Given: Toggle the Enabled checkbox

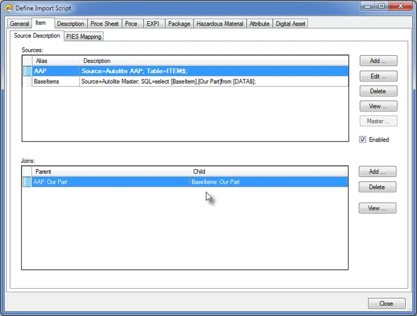Looking at the screenshot, I should (363, 140).
